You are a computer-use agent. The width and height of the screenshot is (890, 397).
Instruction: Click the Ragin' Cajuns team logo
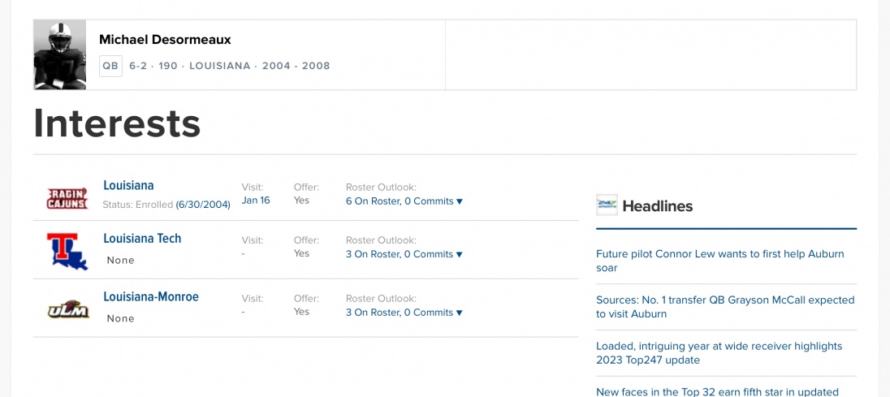(67, 197)
